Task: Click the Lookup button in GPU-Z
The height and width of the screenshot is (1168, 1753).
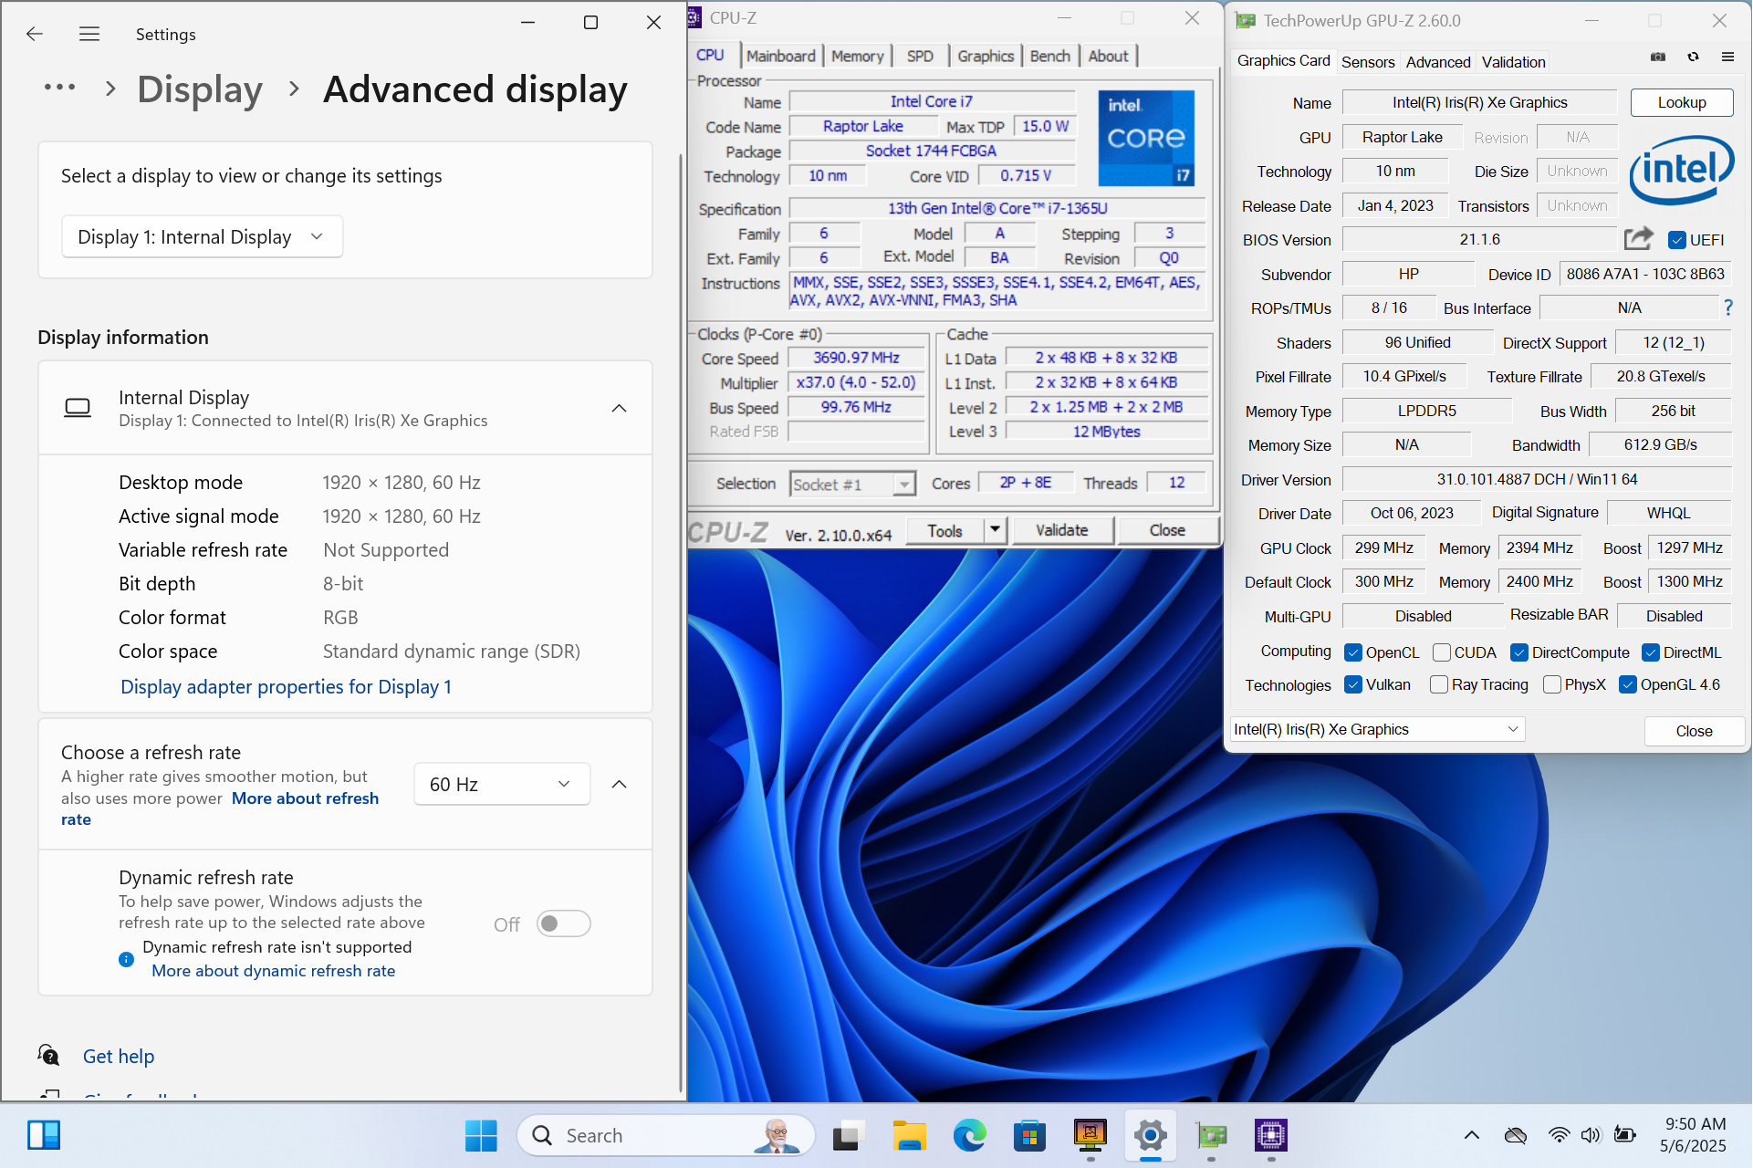Action: coord(1681,102)
